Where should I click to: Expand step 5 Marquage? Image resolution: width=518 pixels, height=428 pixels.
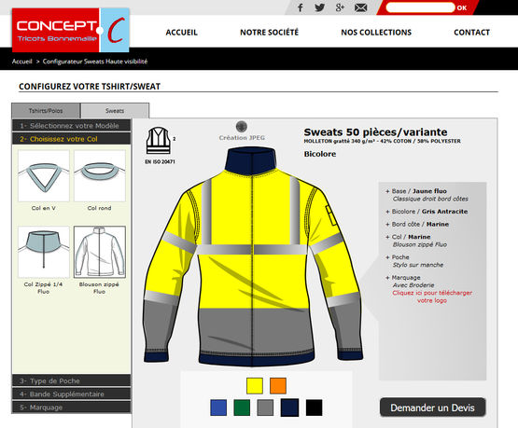point(71,407)
